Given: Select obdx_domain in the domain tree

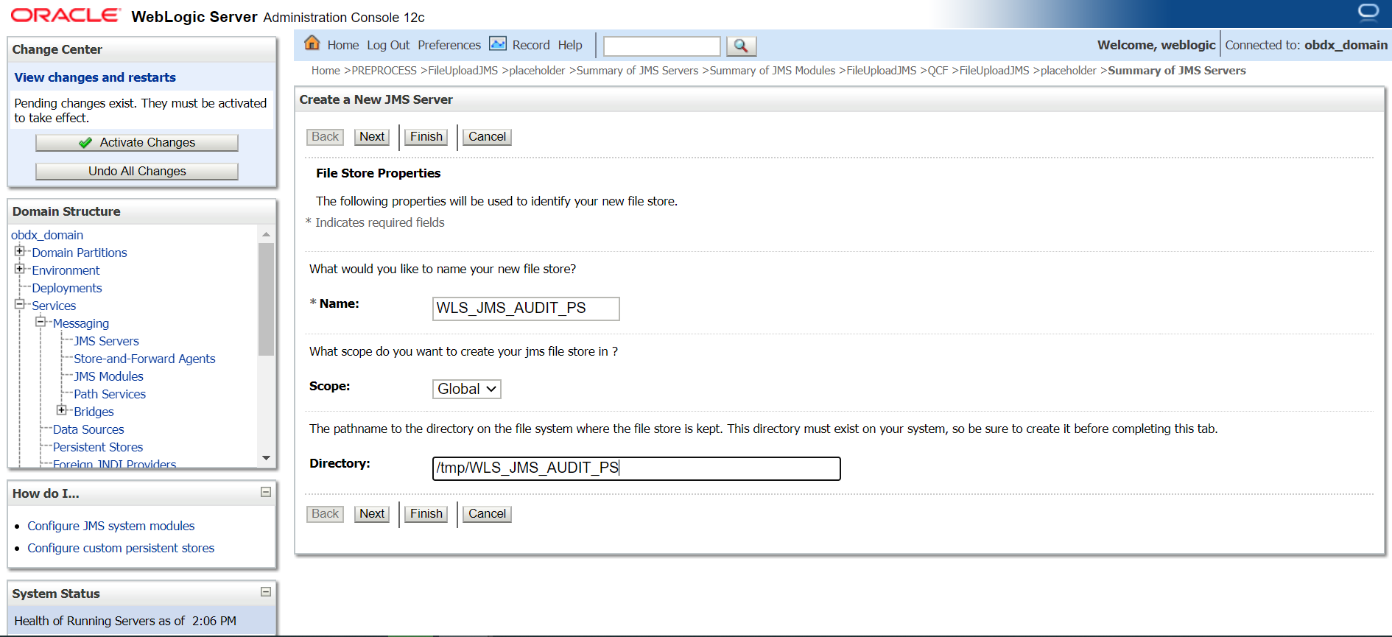Looking at the screenshot, I should (47, 235).
